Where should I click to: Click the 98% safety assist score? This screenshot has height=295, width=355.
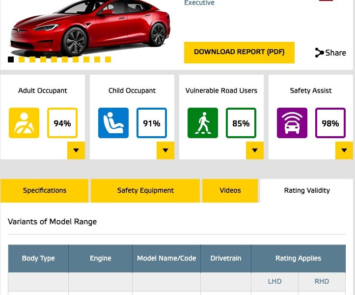click(x=330, y=123)
